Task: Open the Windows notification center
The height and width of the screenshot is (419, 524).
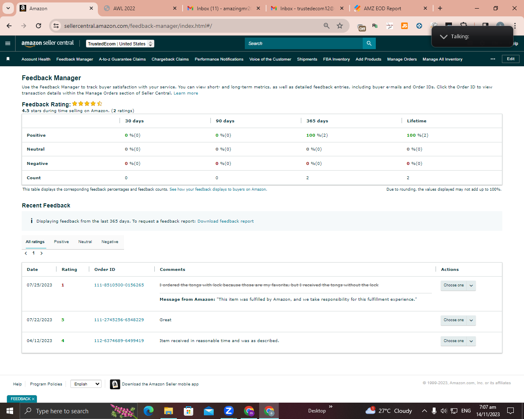Action: point(510,411)
